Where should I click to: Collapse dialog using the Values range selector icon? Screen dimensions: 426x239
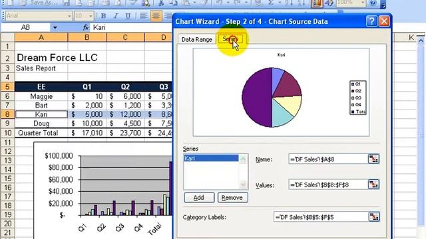pyautogui.click(x=373, y=185)
